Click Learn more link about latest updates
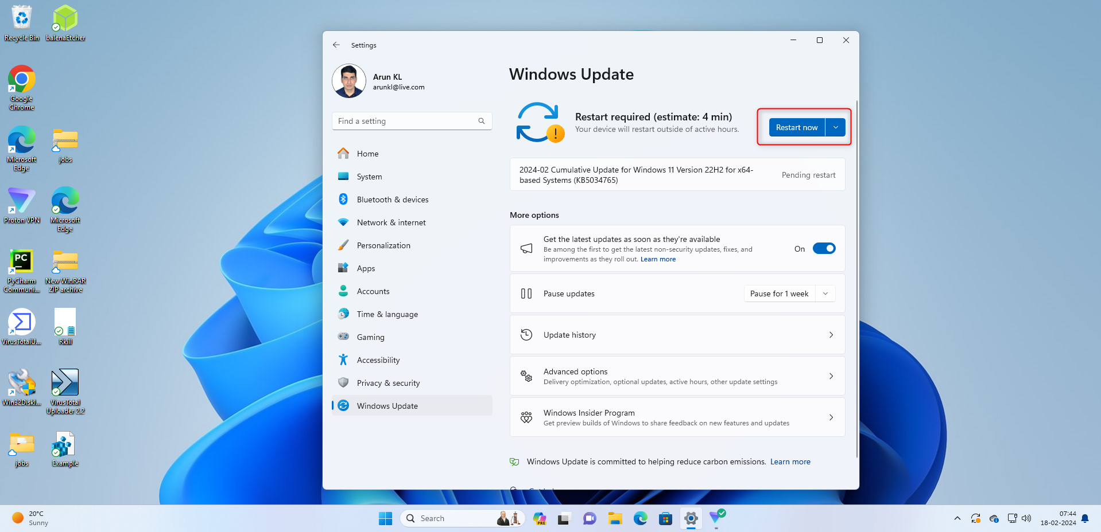 (658, 259)
